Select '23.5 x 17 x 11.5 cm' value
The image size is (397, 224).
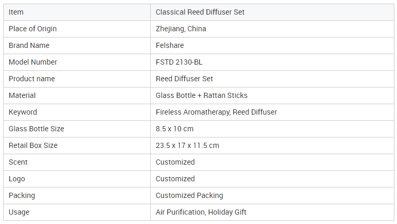[x=187, y=146]
